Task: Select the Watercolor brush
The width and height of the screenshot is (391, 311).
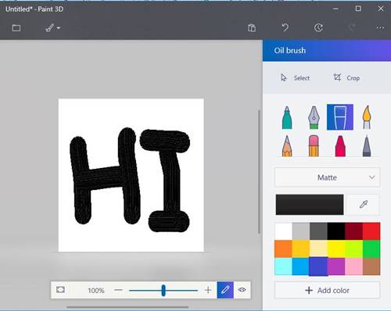Action: pyautogui.click(x=367, y=117)
